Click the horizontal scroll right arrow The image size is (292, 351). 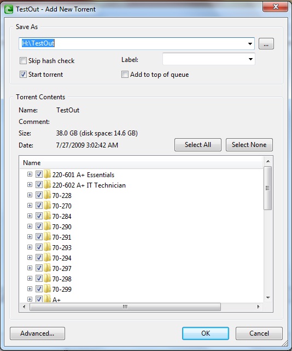pos(258,307)
